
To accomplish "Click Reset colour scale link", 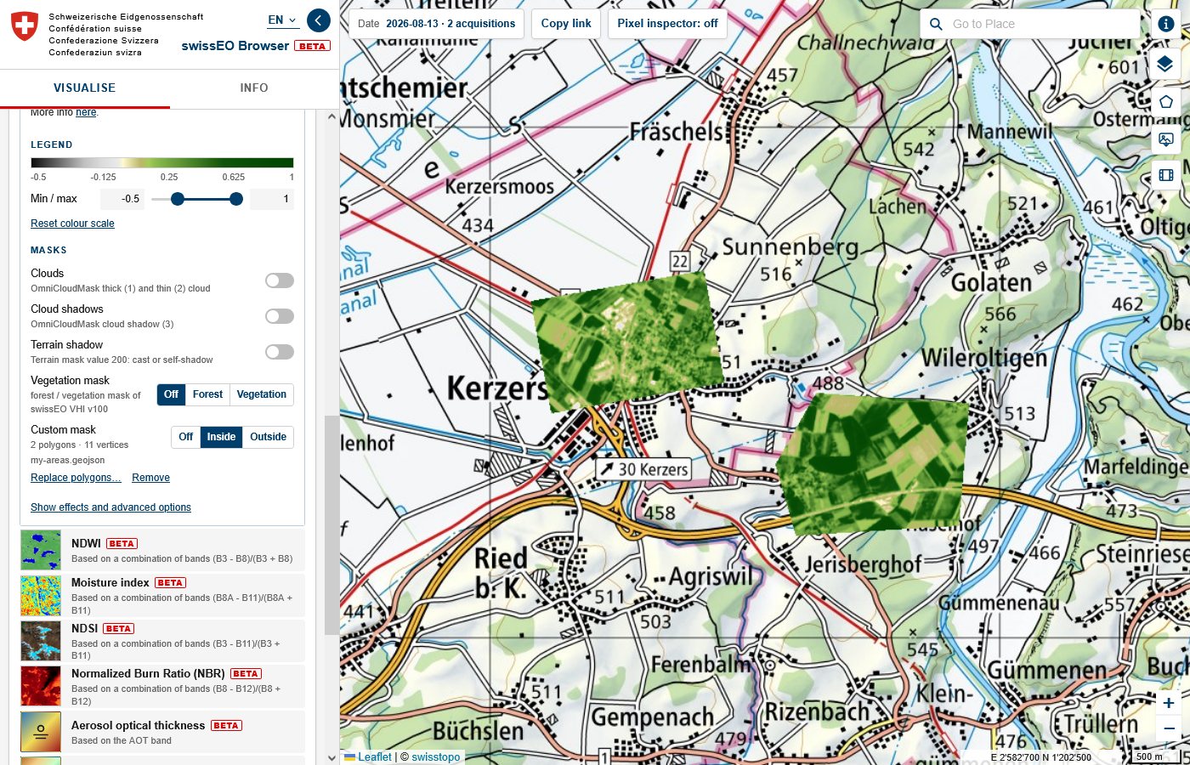I will [72, 224].
